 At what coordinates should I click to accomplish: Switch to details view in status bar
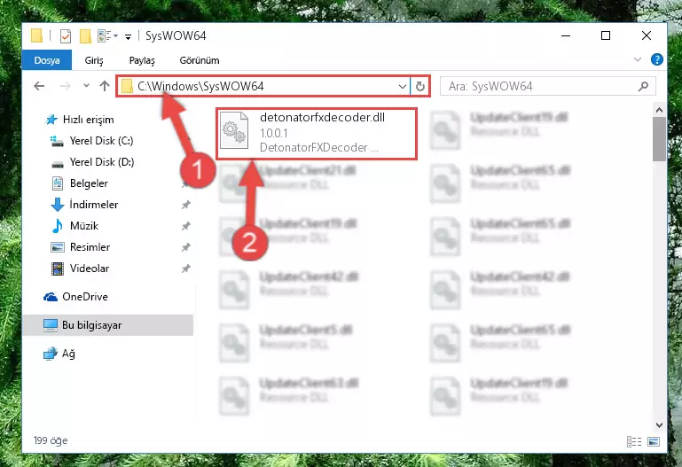coord(634,442)
